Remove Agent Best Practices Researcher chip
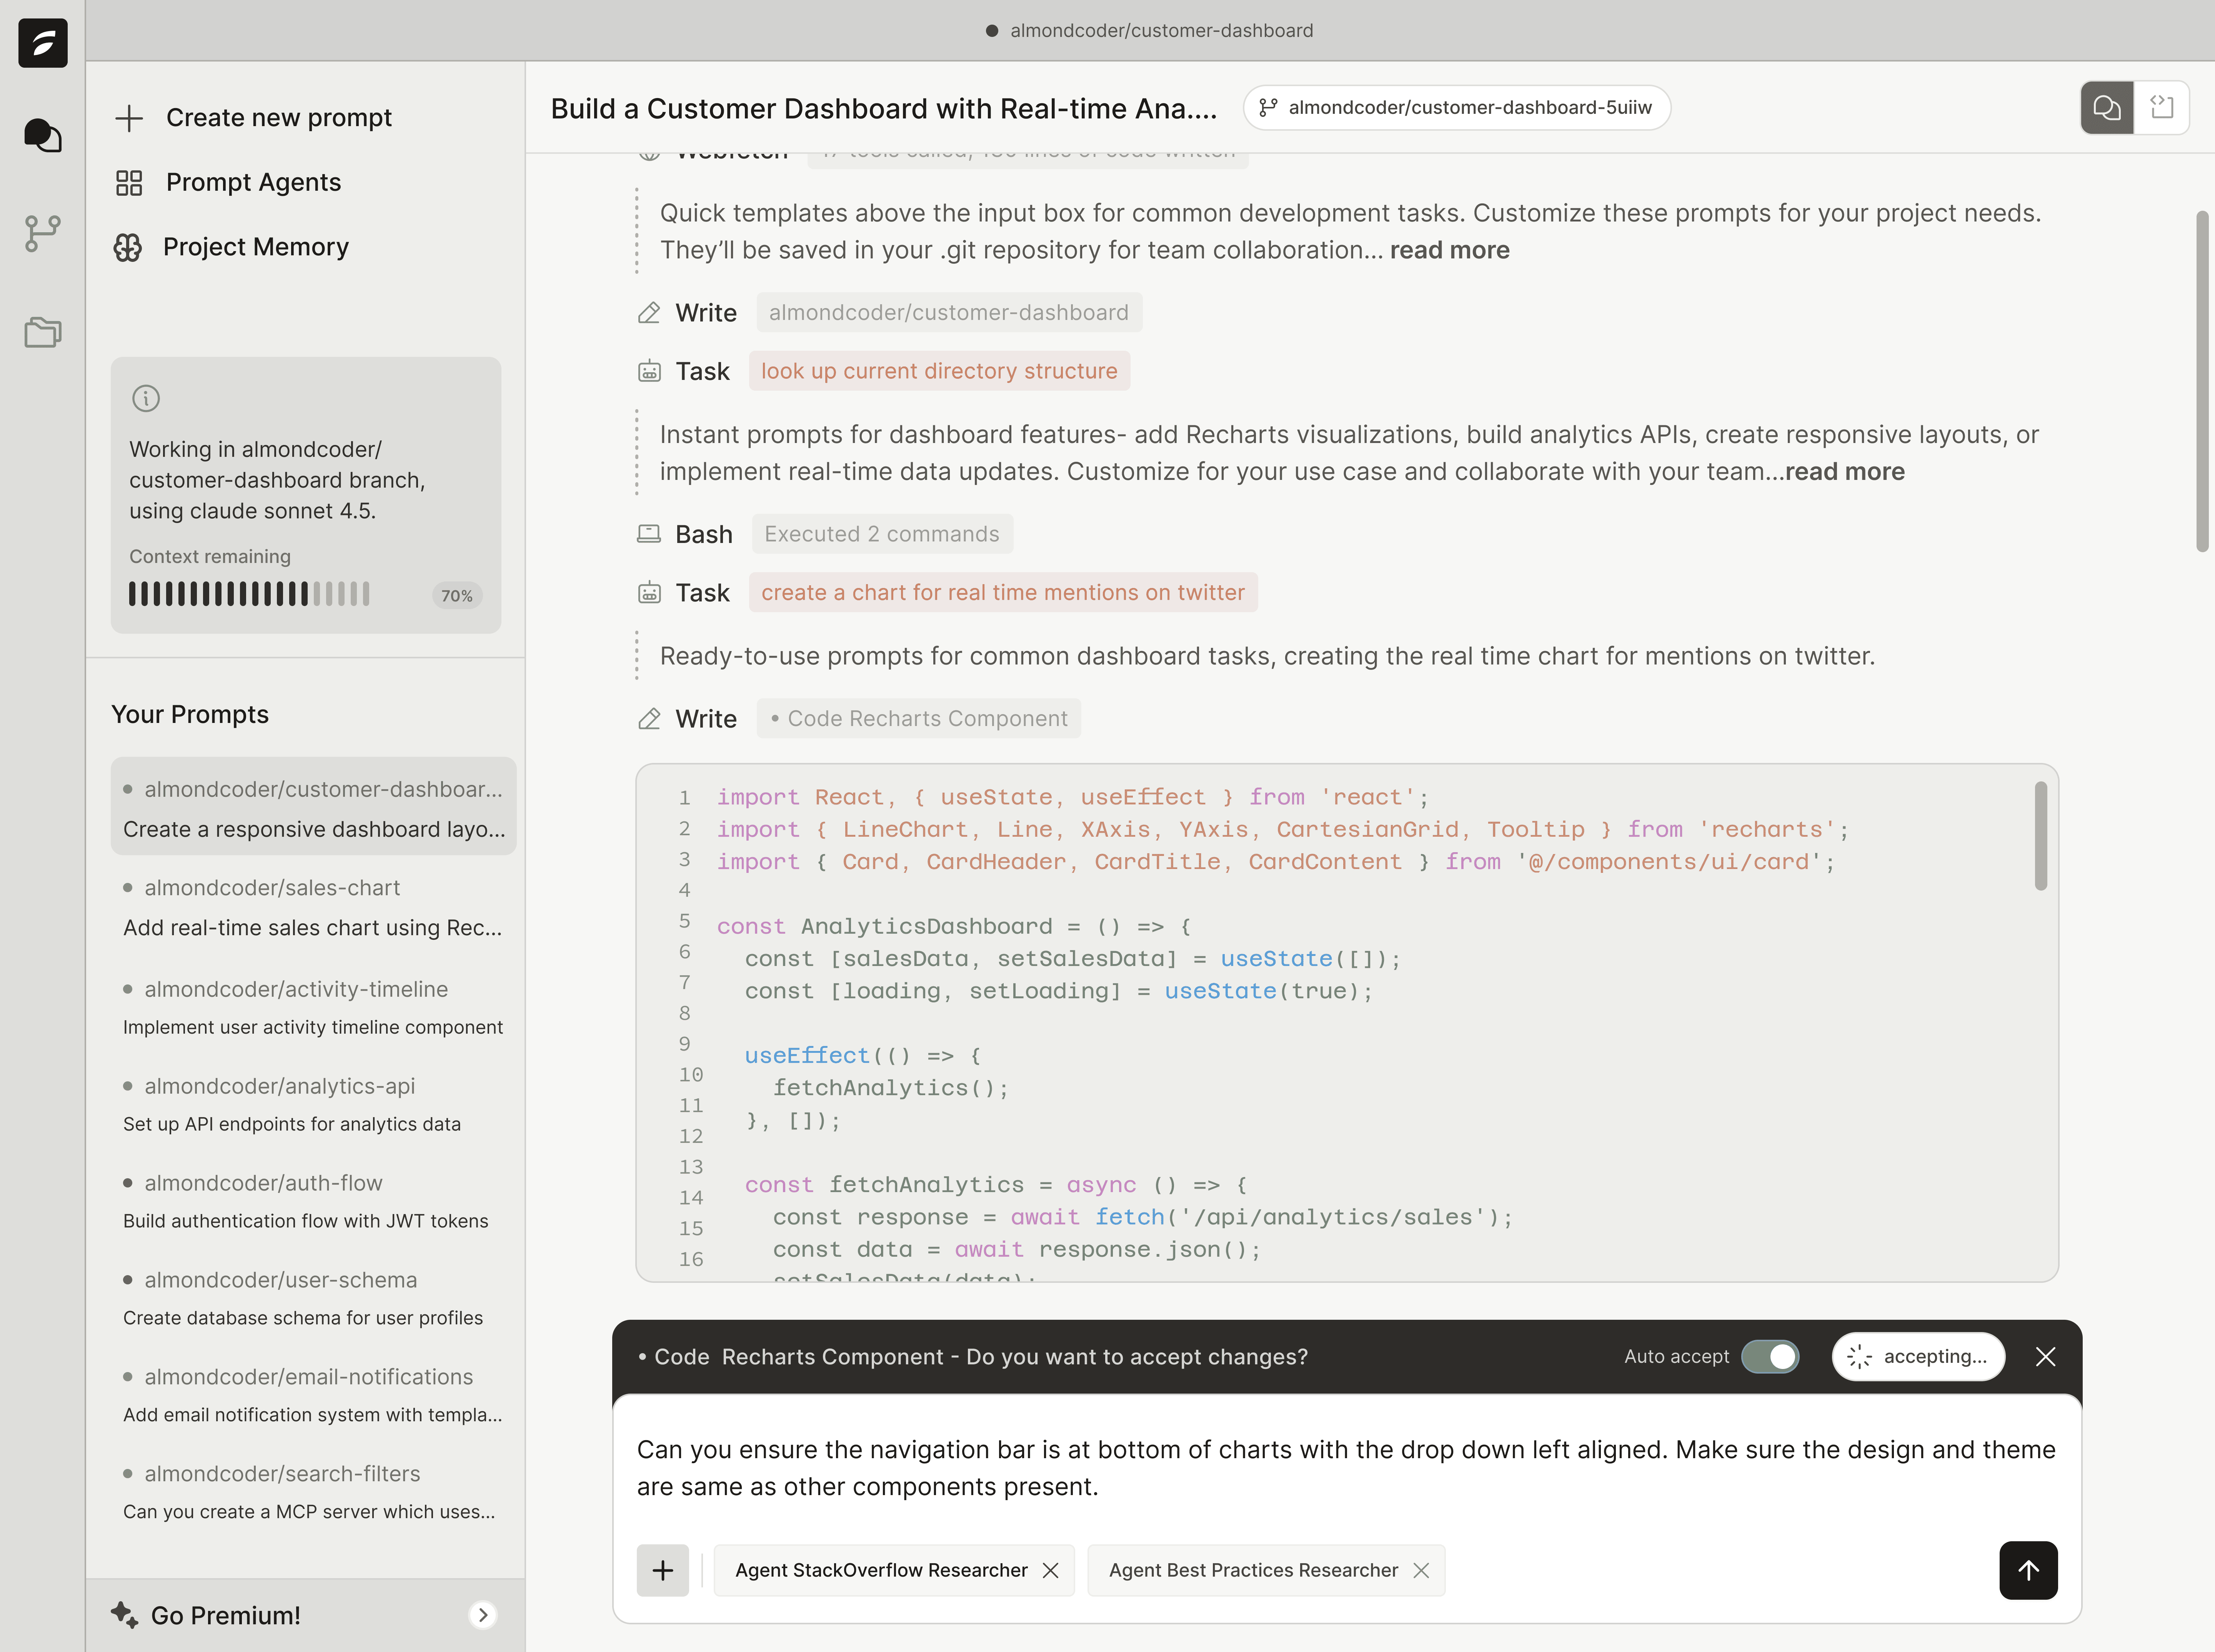The width and height of the screenshot is (2215, 1652). [x=1421, y=1570]
